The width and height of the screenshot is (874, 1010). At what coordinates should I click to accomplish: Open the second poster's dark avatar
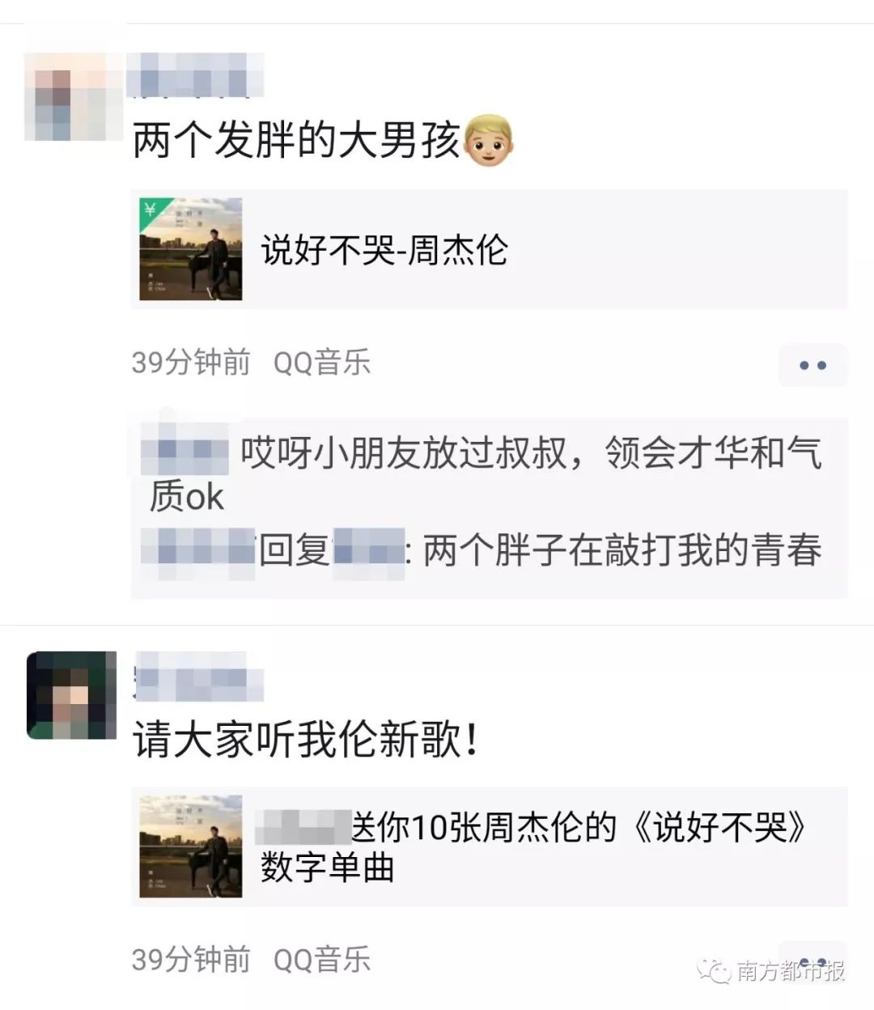(x=66, y=695)
